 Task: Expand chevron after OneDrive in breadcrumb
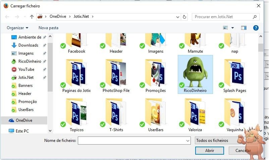click(x=70, y=17)
